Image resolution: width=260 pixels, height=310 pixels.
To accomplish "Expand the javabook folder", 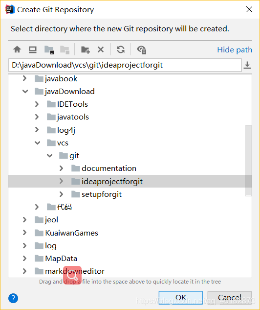I will (x=24, y=78).
